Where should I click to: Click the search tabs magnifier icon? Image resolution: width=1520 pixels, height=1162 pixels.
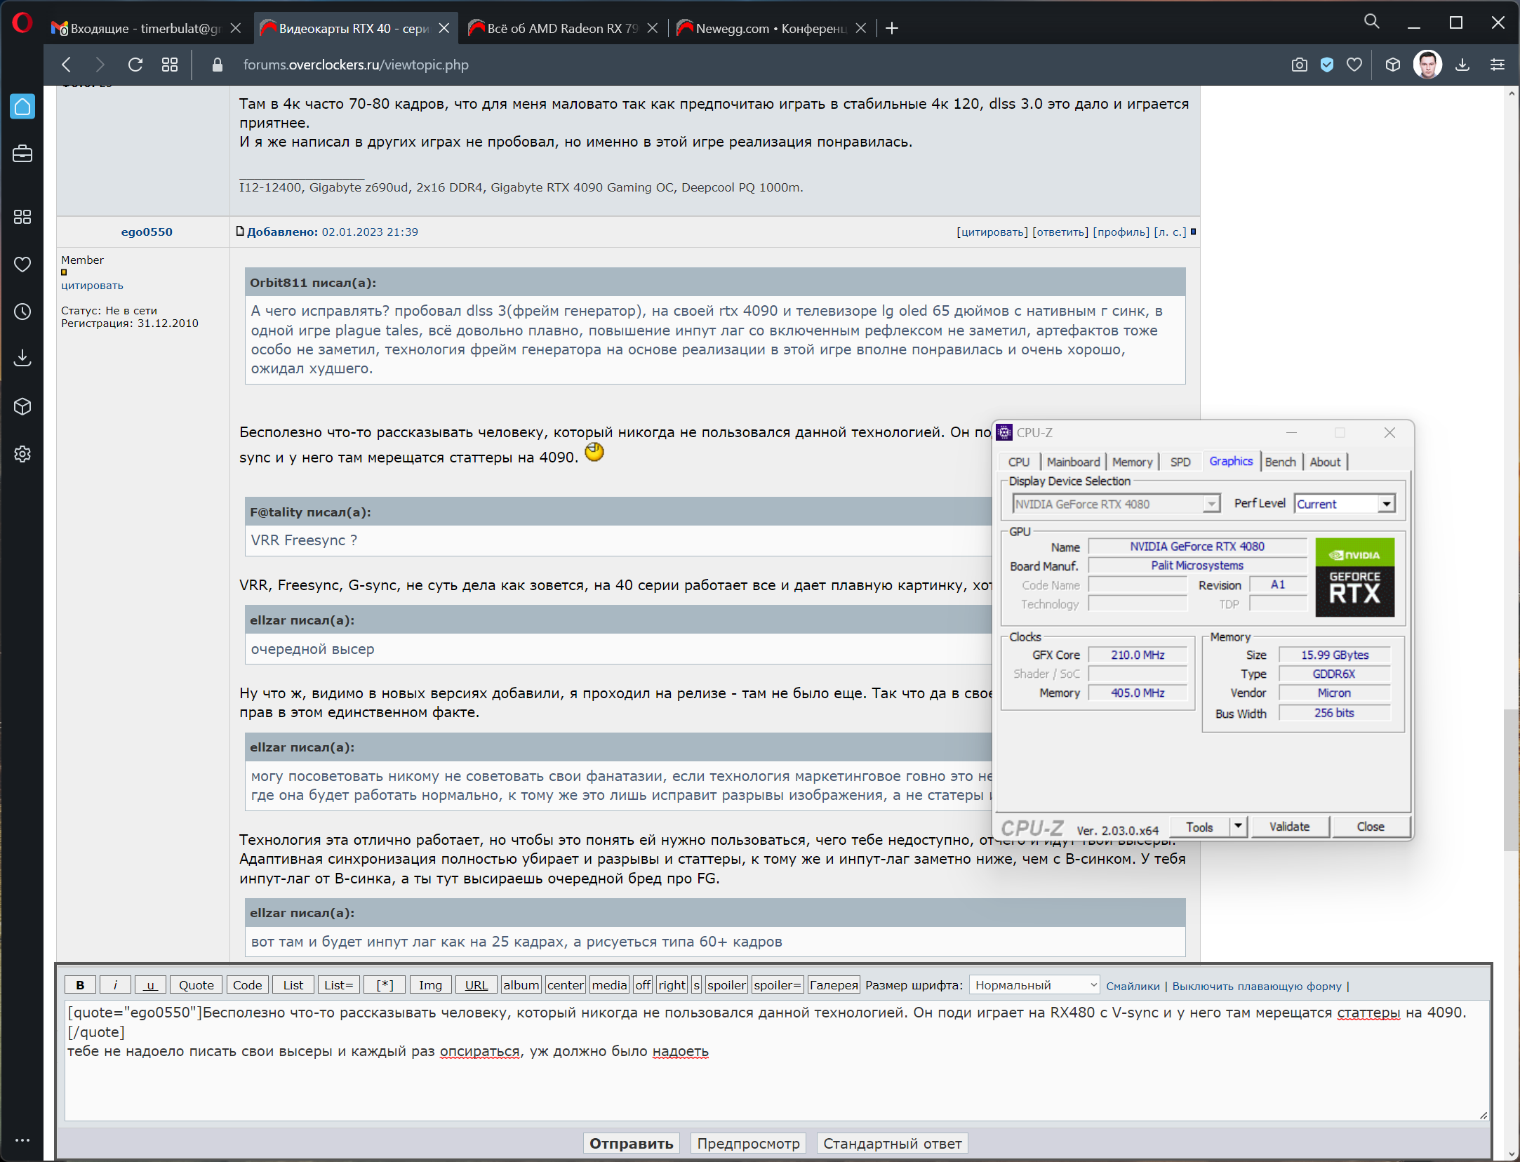point(1371,22)
